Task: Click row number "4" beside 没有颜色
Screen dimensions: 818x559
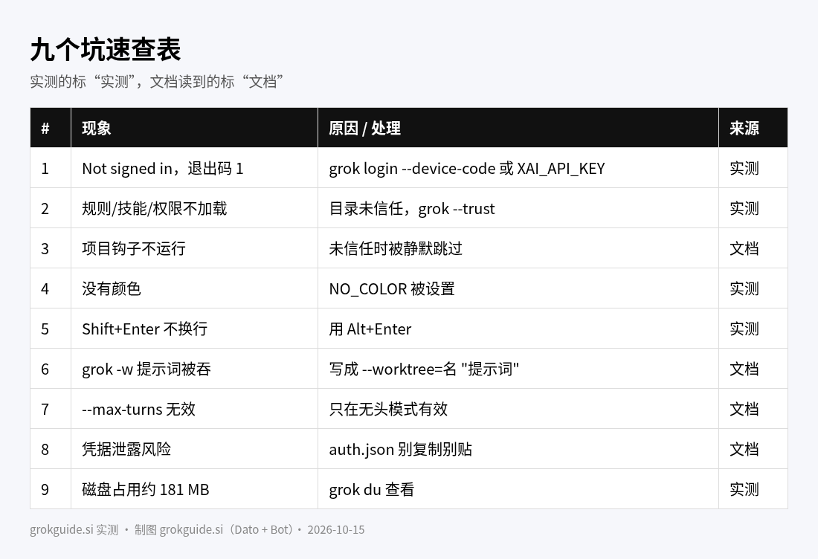Action: pyautogui.click(x=51, y=288)
